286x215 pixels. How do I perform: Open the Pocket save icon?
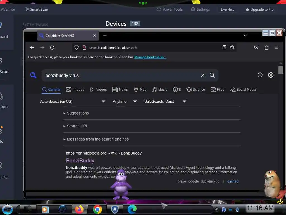(256, 47)
